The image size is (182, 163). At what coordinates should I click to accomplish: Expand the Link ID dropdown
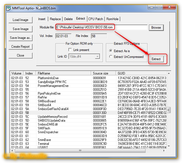97,57
